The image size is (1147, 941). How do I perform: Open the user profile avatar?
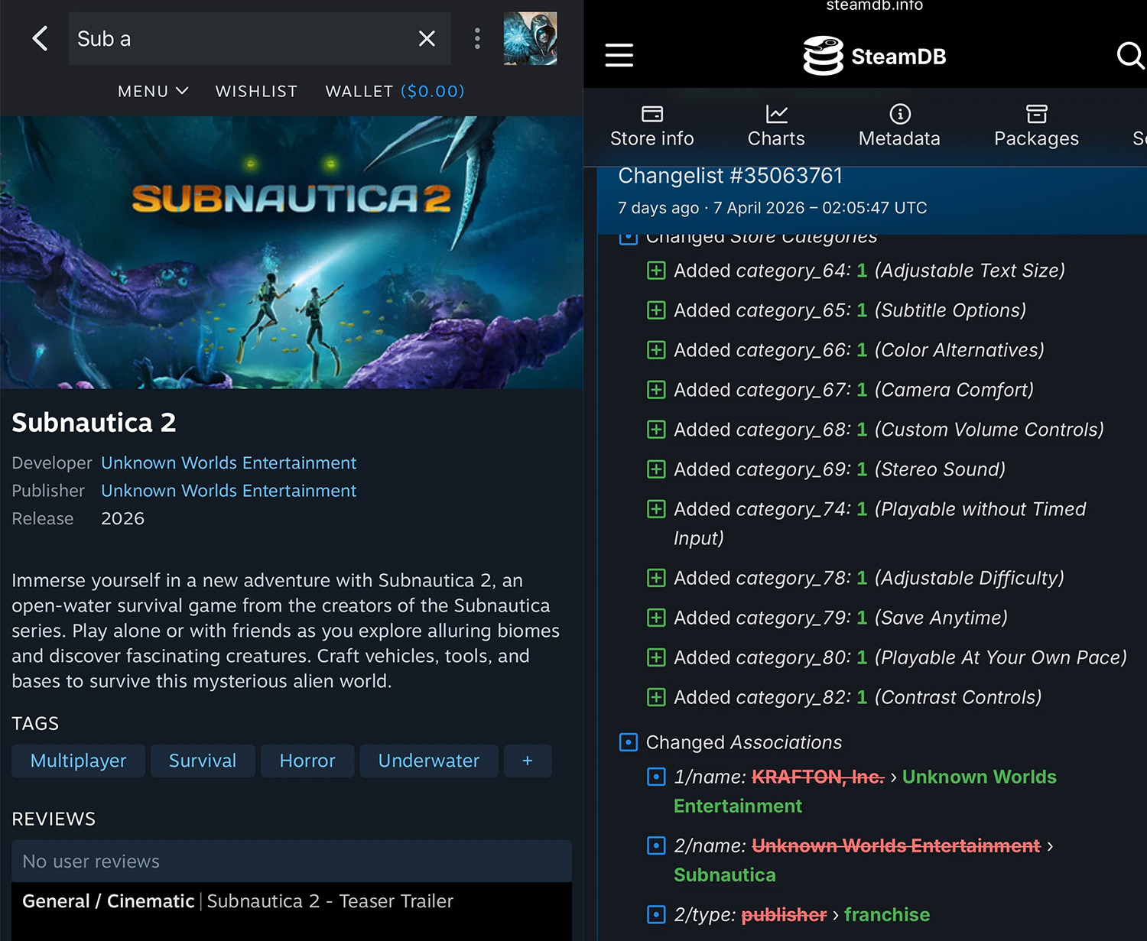click(530, 38)
